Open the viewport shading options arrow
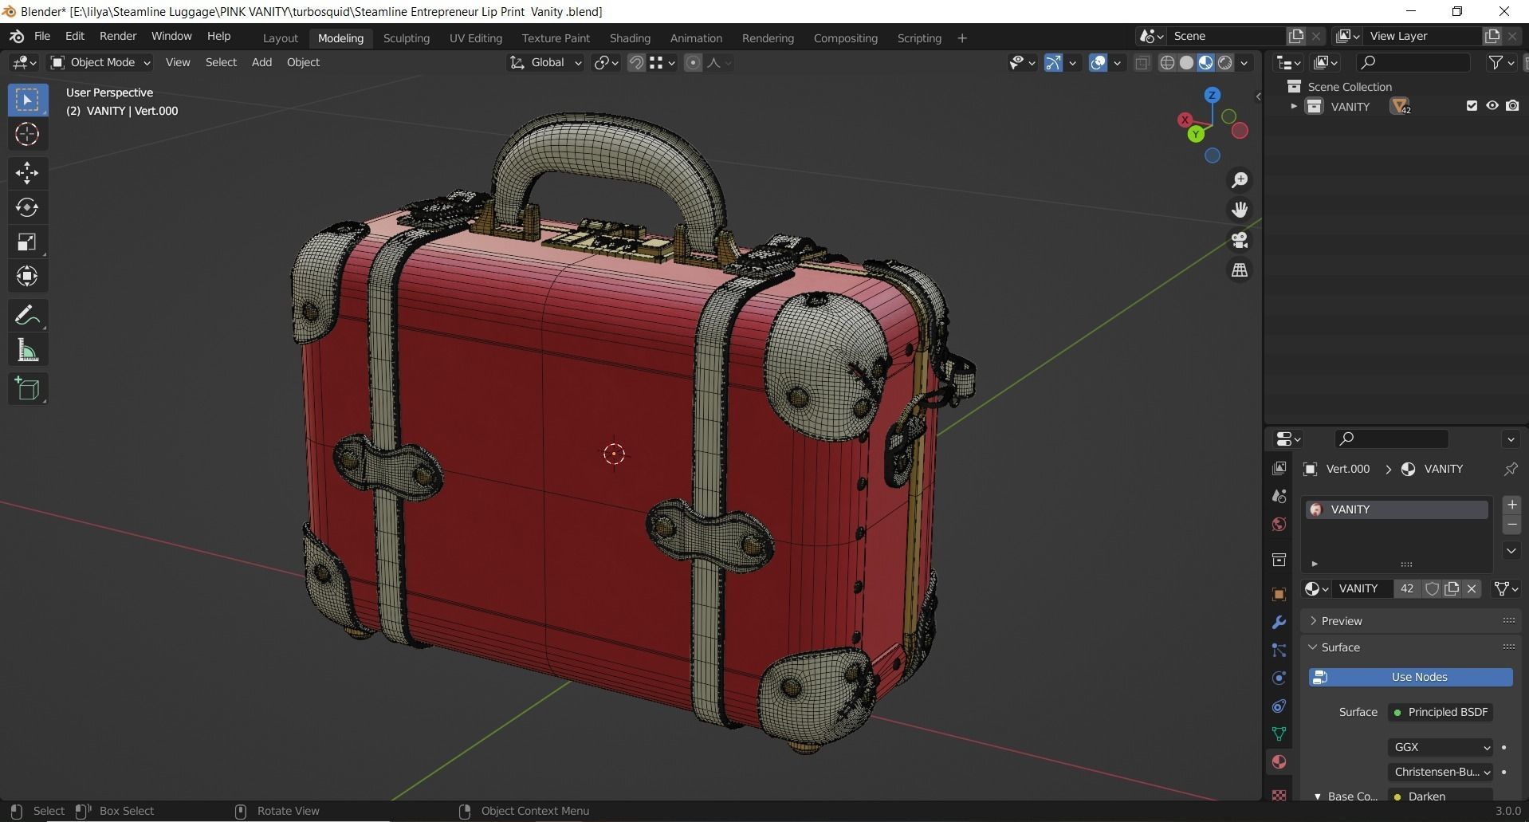The width and height of the screenshot is (1529, 822). point(1244,62)
